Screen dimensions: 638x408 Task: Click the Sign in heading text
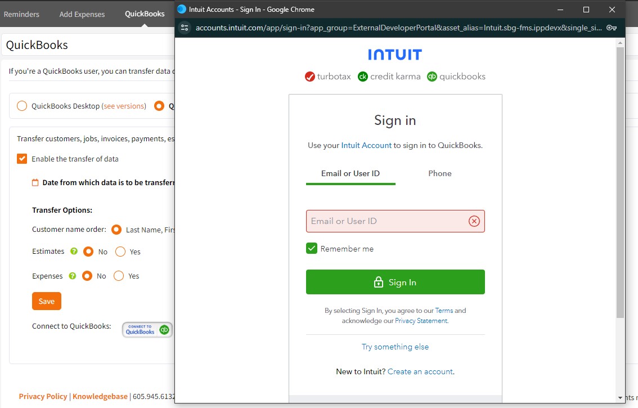tap(395, 120)
